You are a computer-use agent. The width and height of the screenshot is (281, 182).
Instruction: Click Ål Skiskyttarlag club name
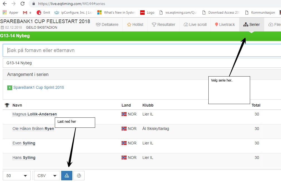156,129
